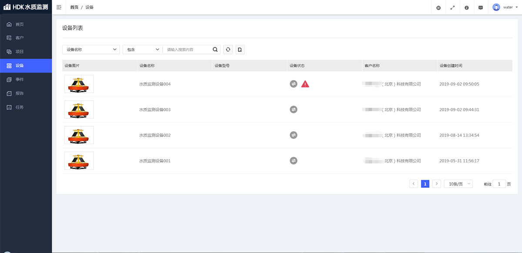Click page 1 pagination button
This screenshot has width=522, height=253.
(425, 184)
